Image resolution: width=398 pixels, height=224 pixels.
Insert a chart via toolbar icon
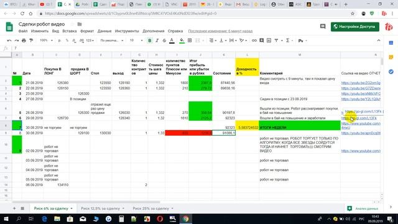tap(269, 40)
